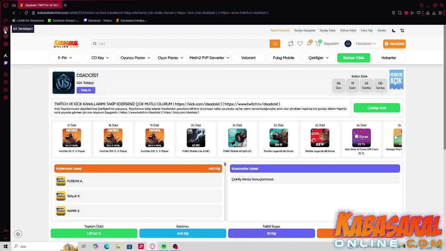
Task: Add page to bookmarks heart icon
Action: coord(419,13)
